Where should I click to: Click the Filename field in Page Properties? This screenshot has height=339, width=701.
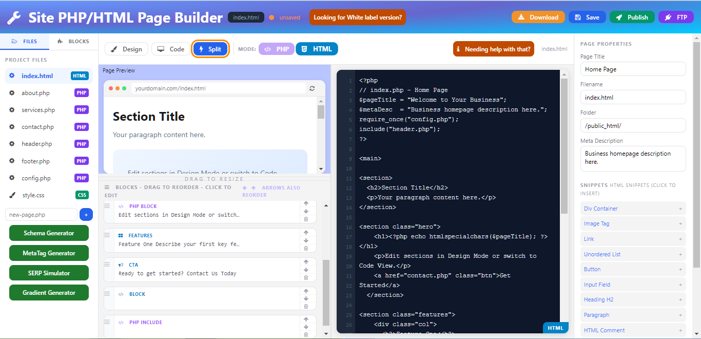coord(633,97)
